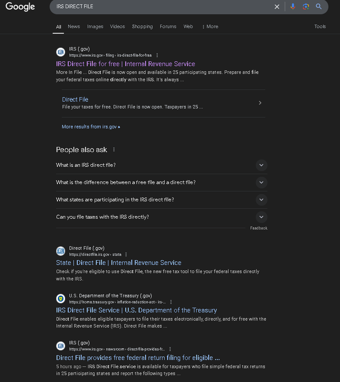Open 'IRS Direct File Service' Treasury result
This screenshot has height=382, width=340.
137,310
